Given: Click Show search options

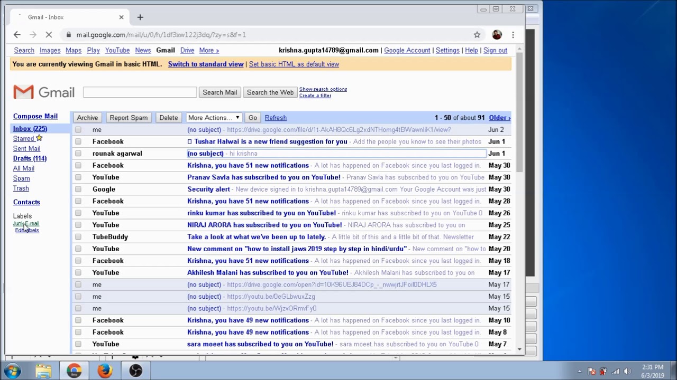Looking at the screenshot, I should click(x=323, y=89).
